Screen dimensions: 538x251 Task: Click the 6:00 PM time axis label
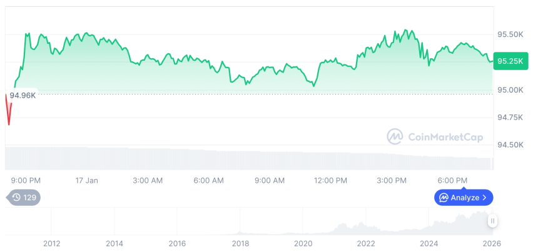[452, 180]
